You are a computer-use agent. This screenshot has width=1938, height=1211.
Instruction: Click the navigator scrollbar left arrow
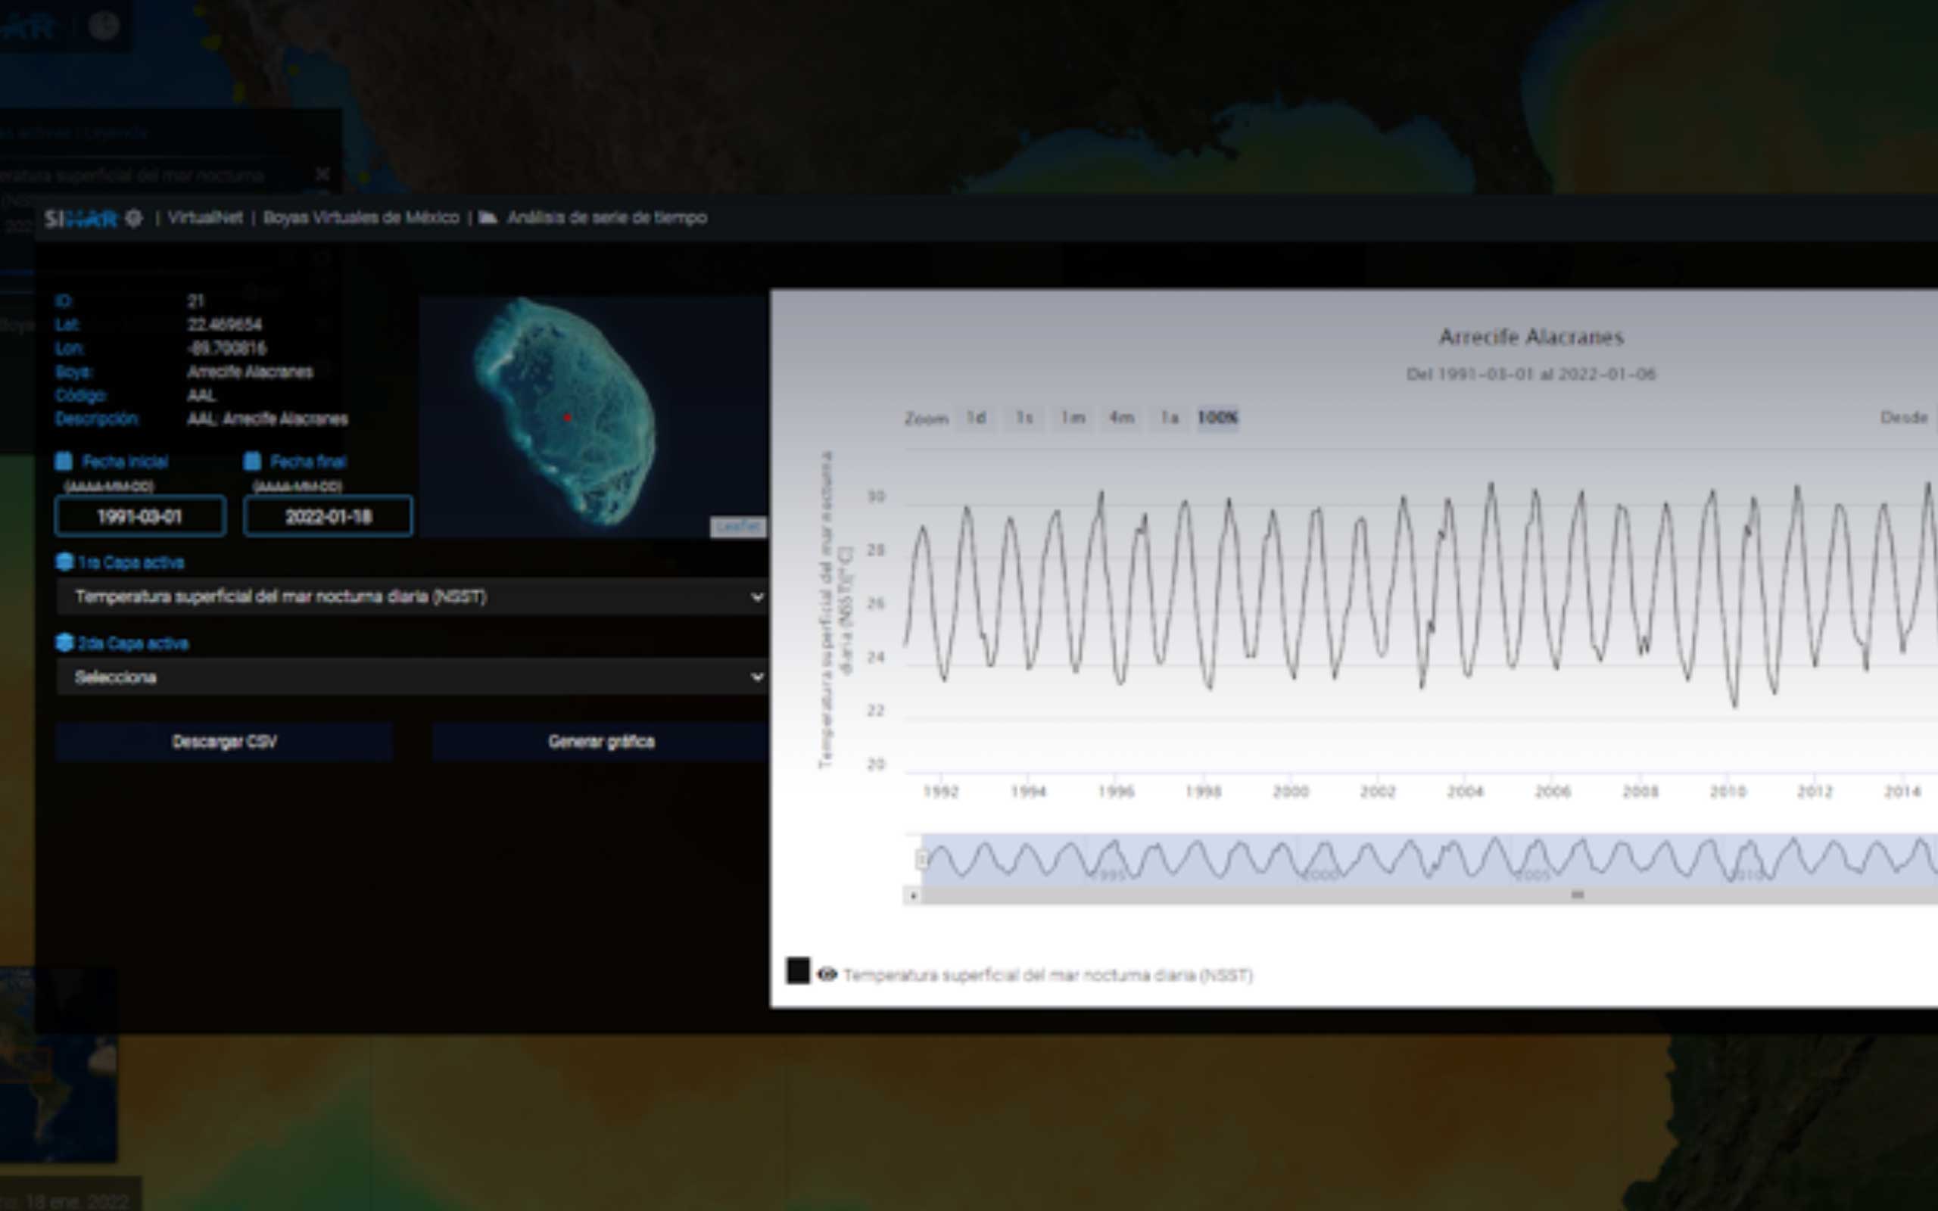point(912,895)
